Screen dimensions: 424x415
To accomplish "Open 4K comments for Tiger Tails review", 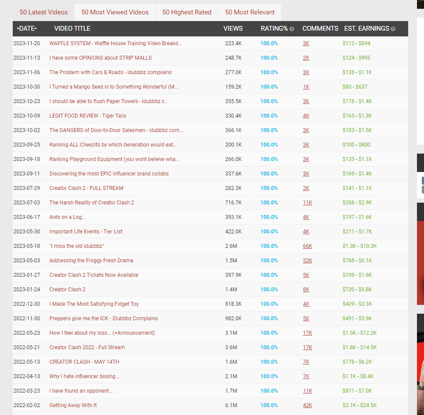I will (x=306, y=116).
